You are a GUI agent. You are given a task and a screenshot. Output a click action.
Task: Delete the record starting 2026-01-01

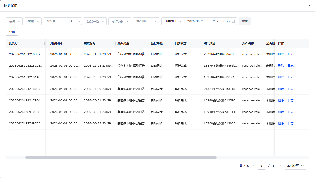(281, 54)
